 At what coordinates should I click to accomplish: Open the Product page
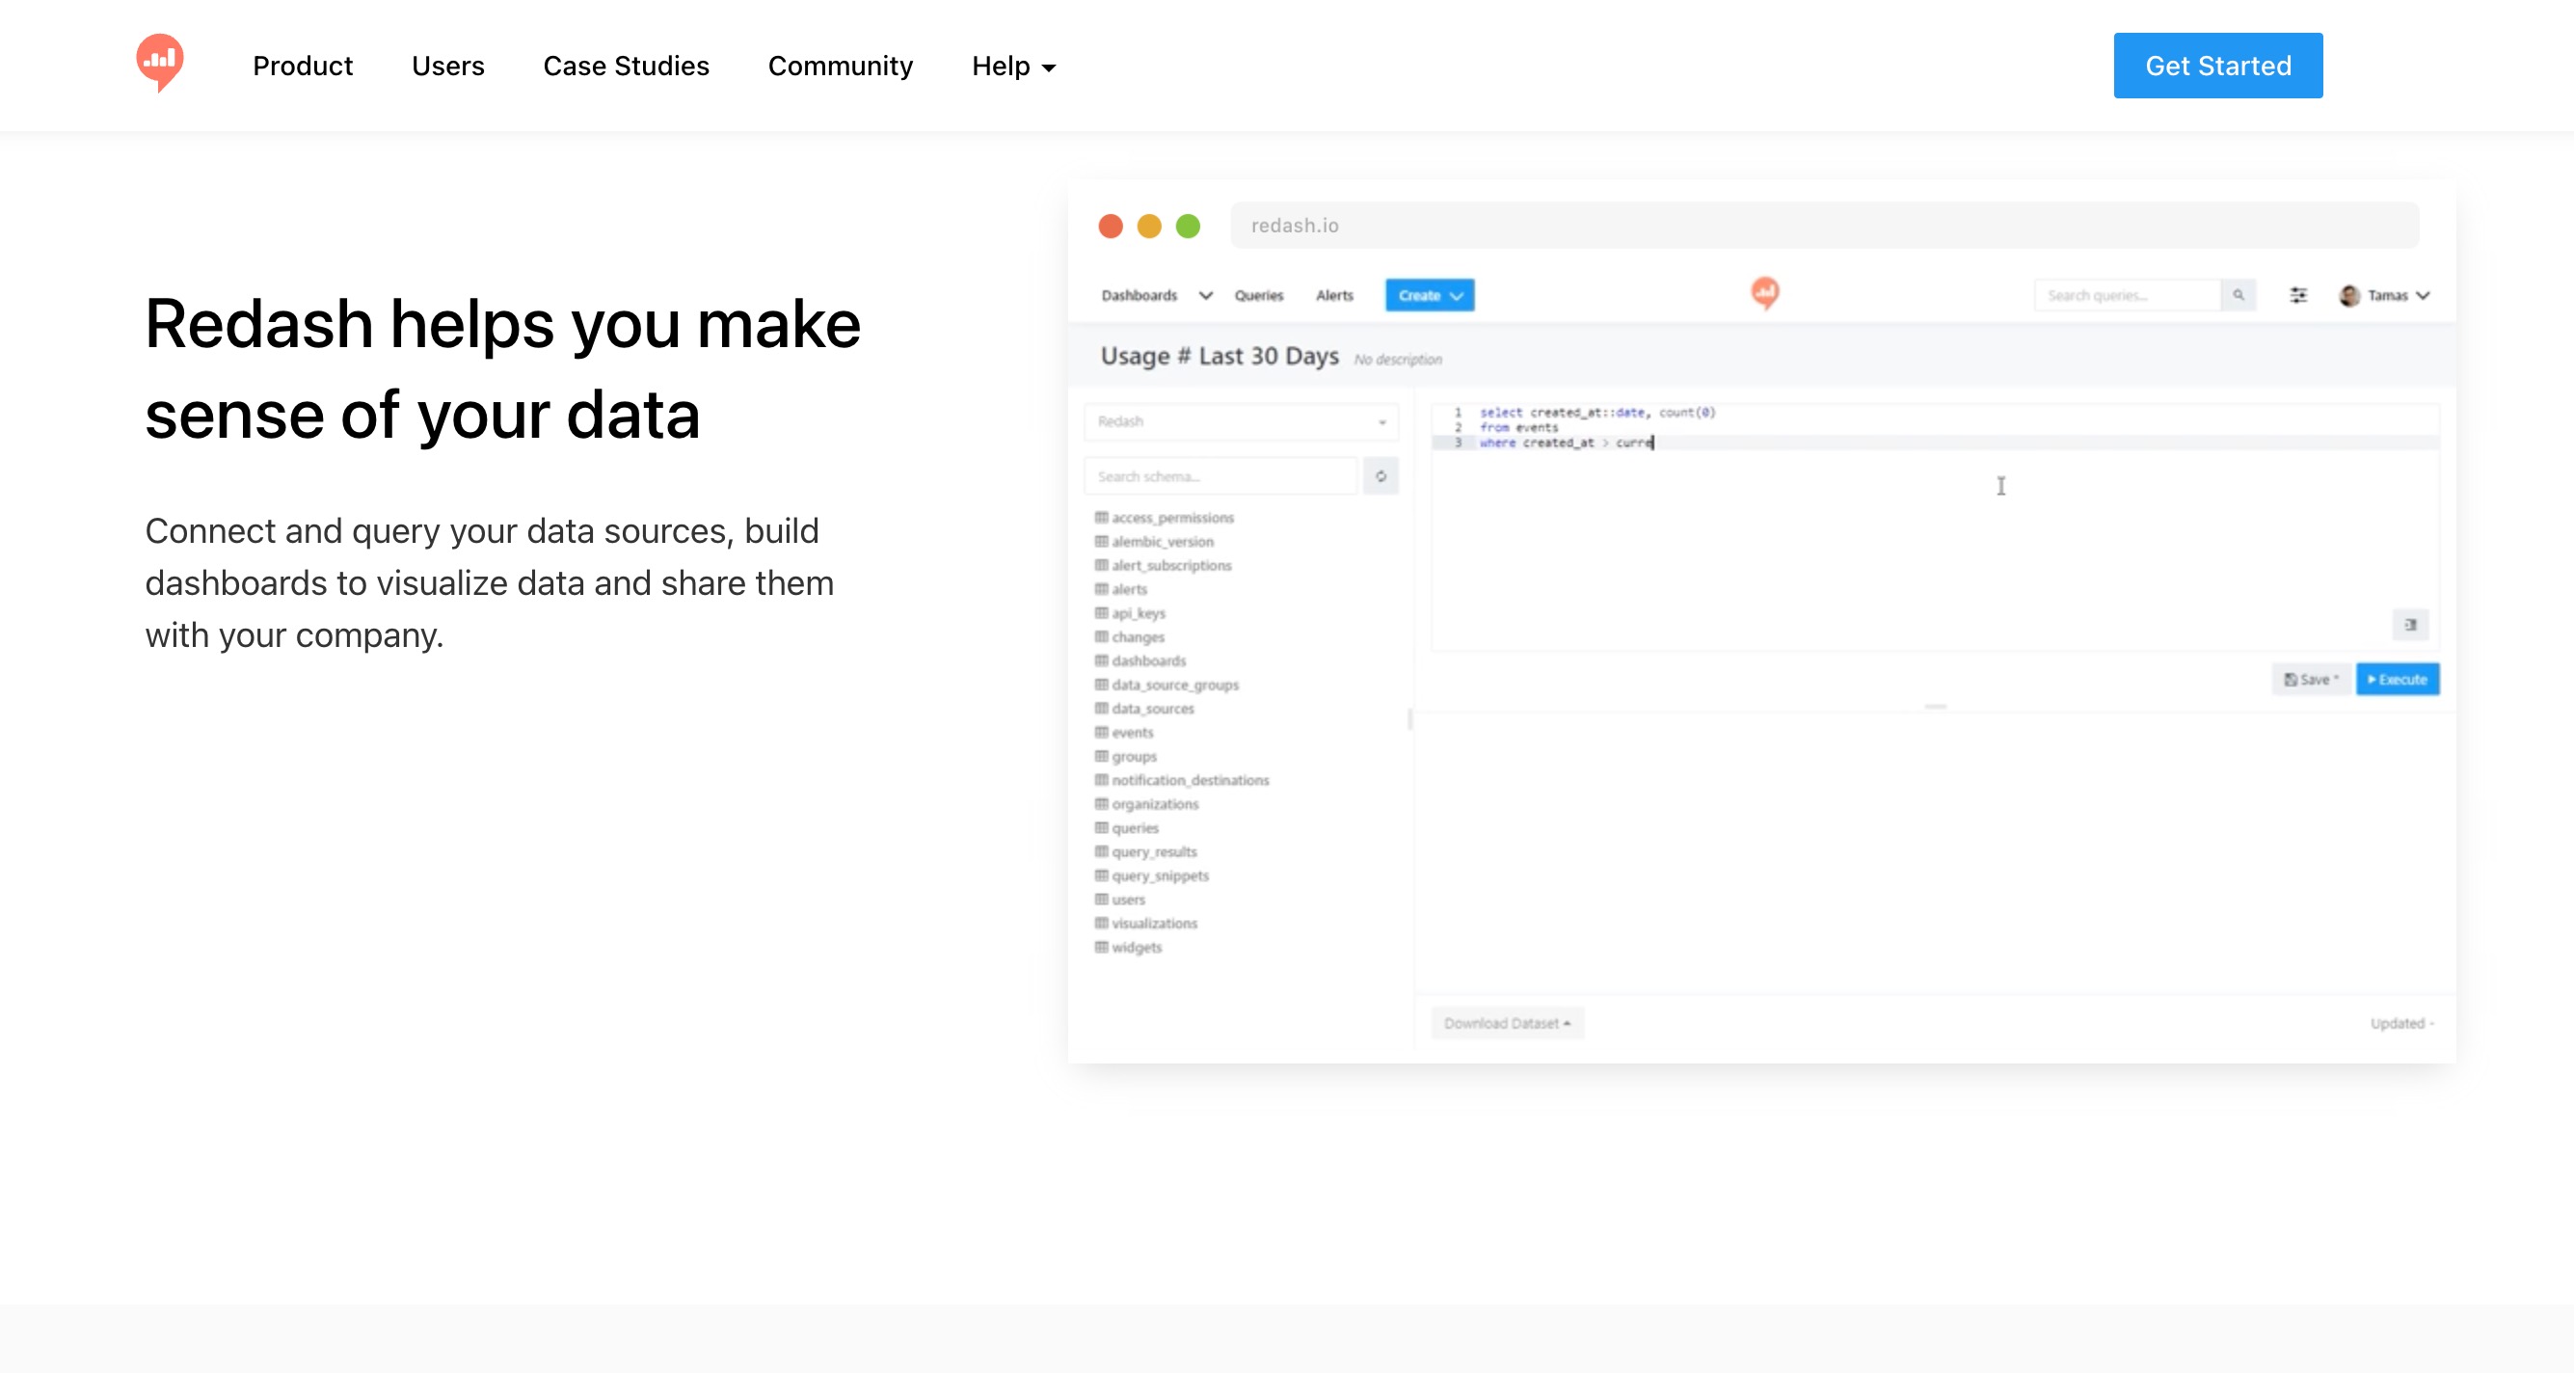[303, 66]
